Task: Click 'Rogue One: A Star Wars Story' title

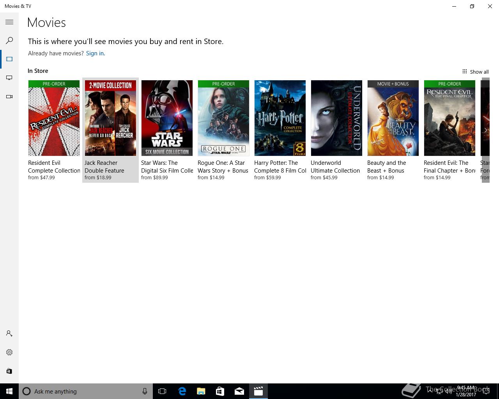Action: pyautogui.click(x=223, y=167)
